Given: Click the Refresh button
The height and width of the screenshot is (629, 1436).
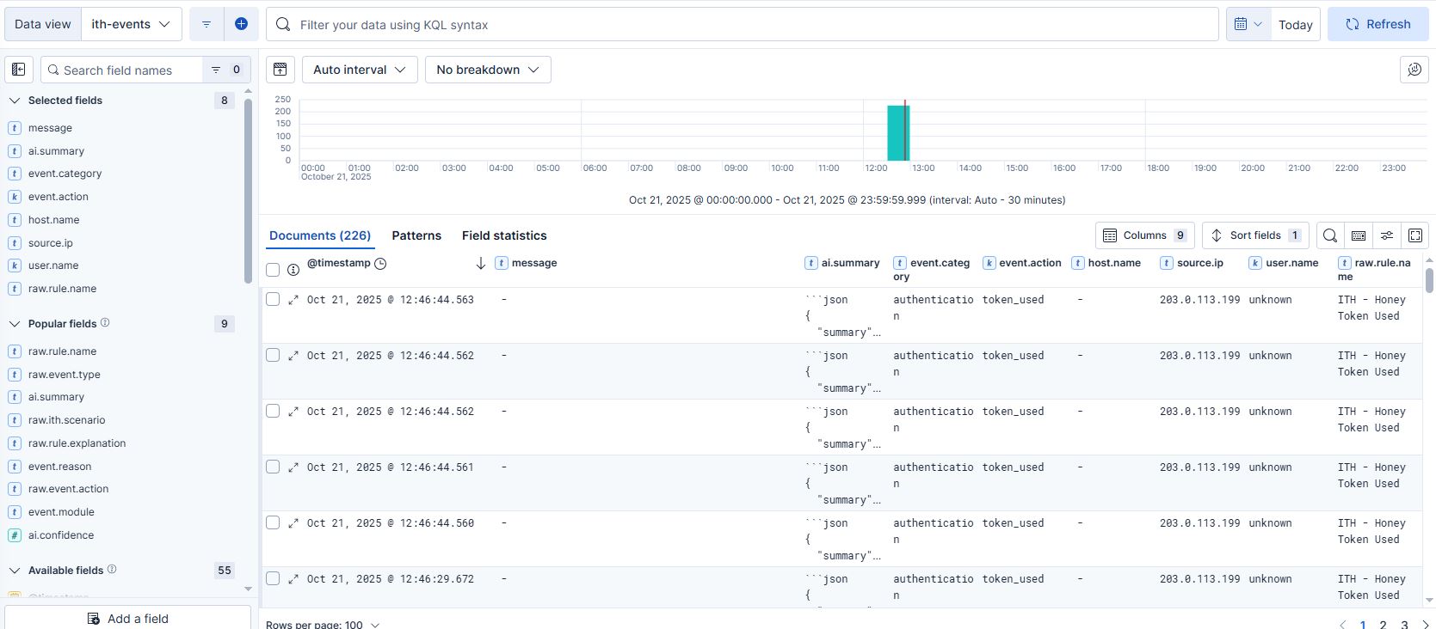Looking at the screenshot, I should click(x=1378, y=24).
